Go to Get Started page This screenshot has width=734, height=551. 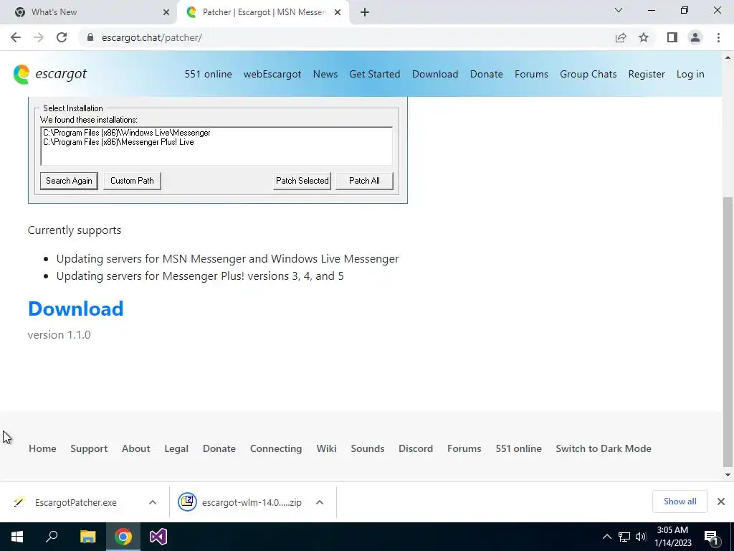click(374, 74)
